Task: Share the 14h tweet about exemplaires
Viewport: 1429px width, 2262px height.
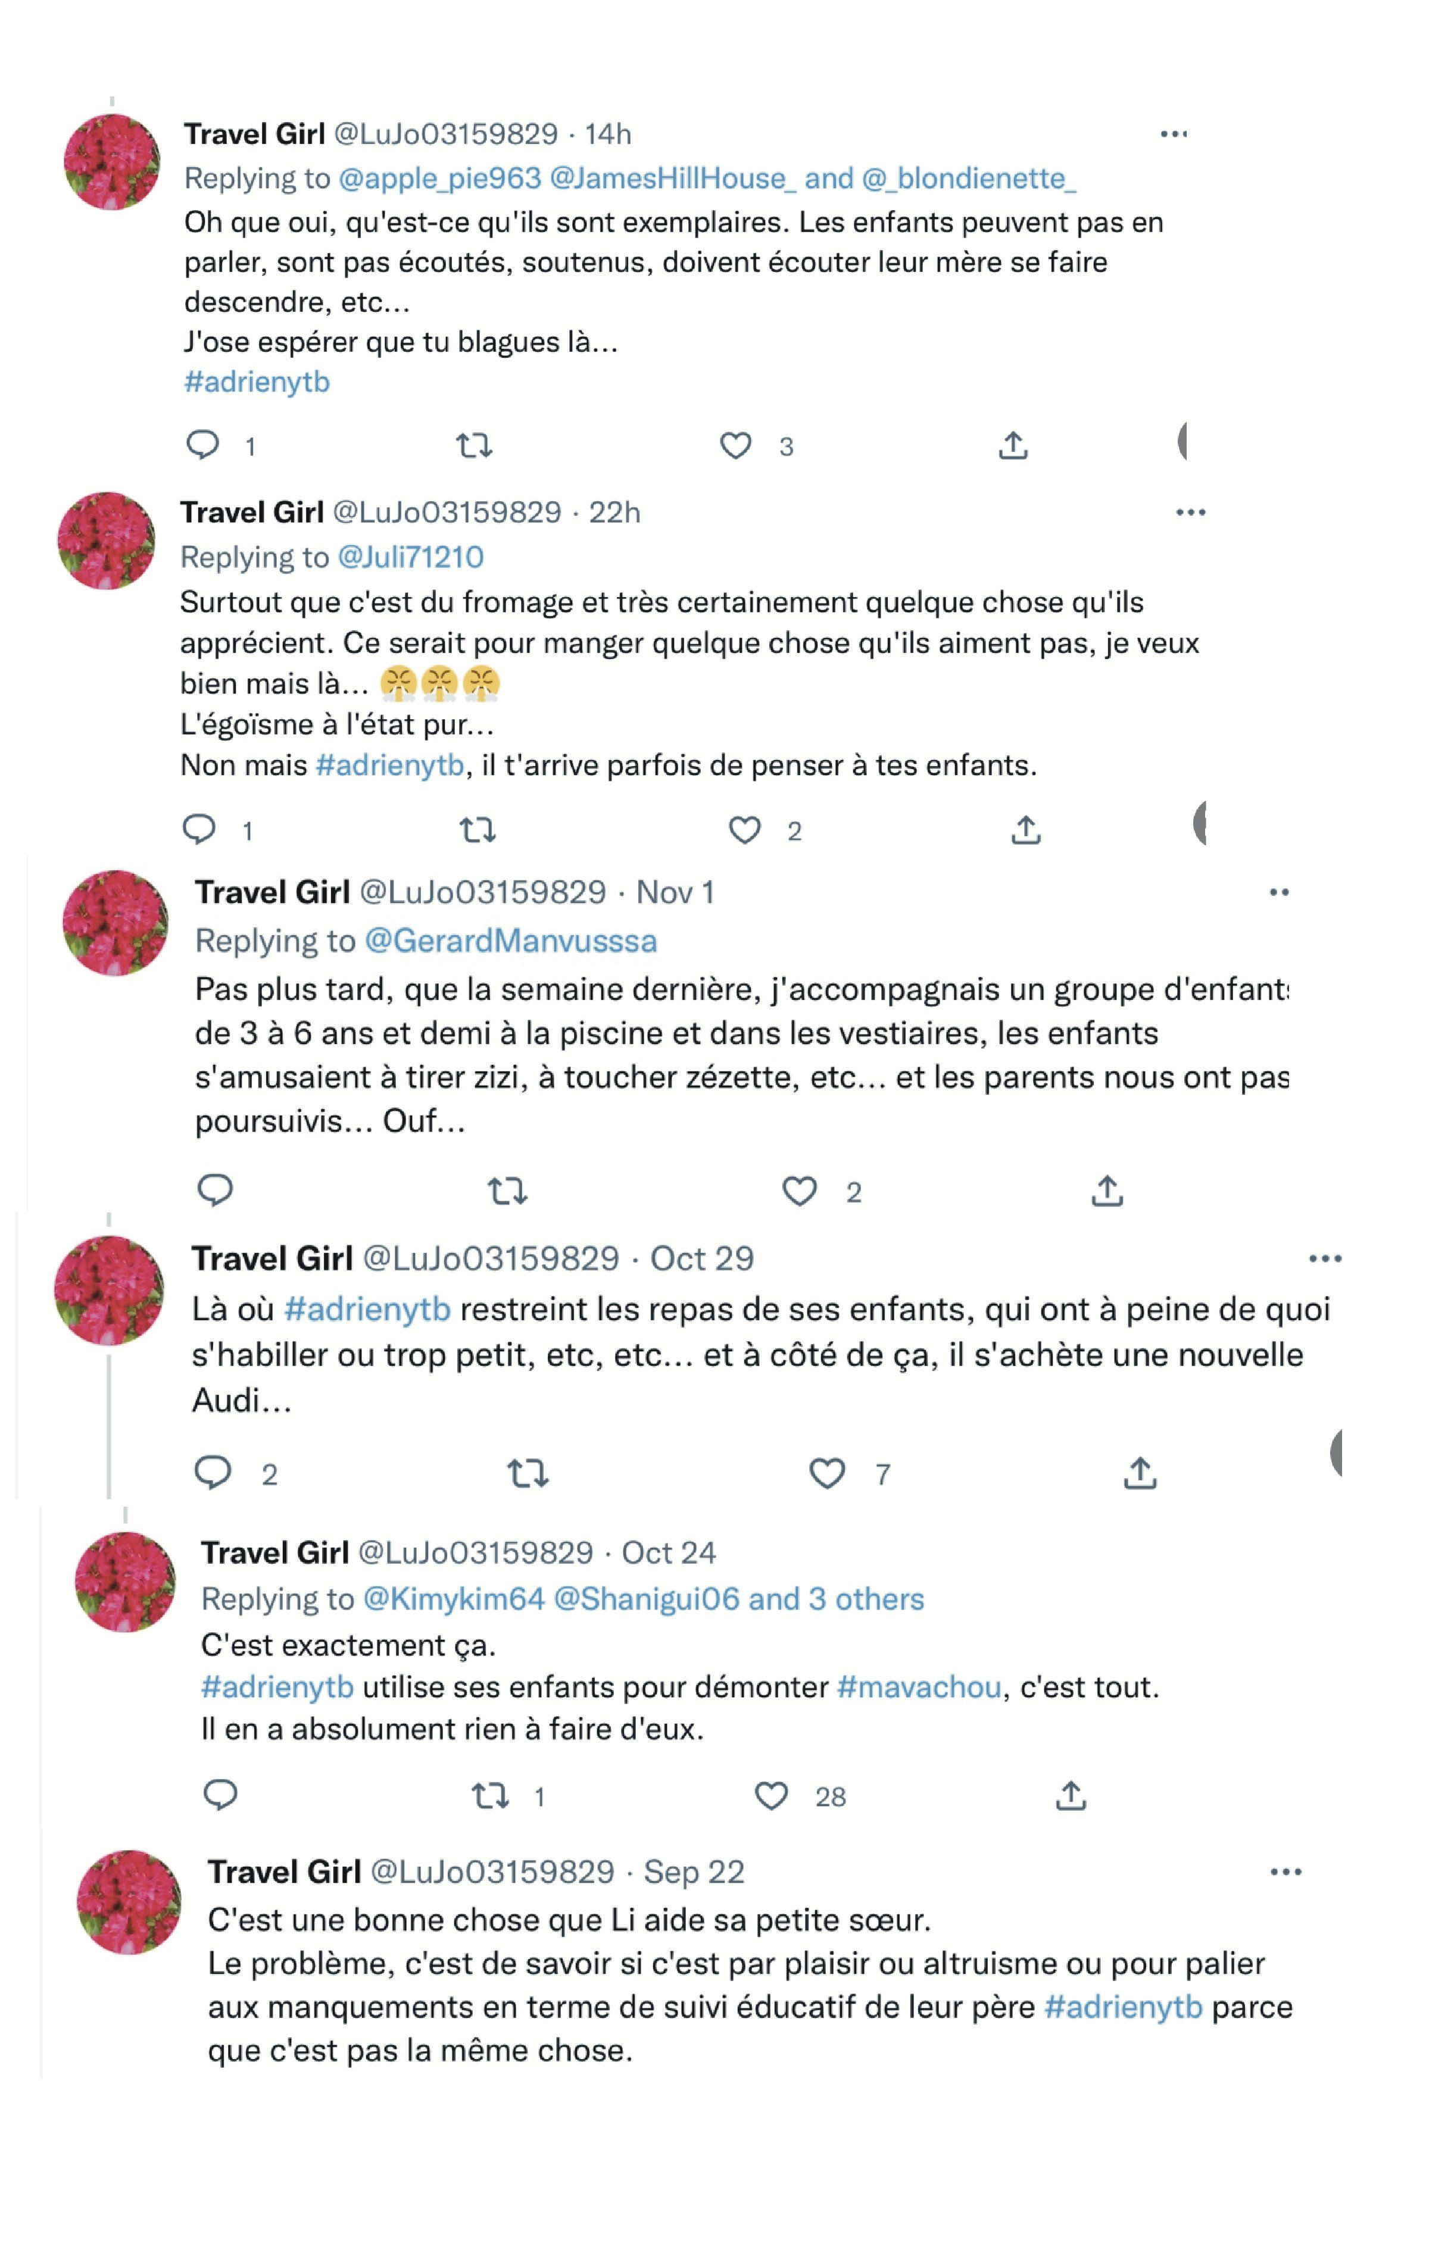Action: tap(1013, 445)
